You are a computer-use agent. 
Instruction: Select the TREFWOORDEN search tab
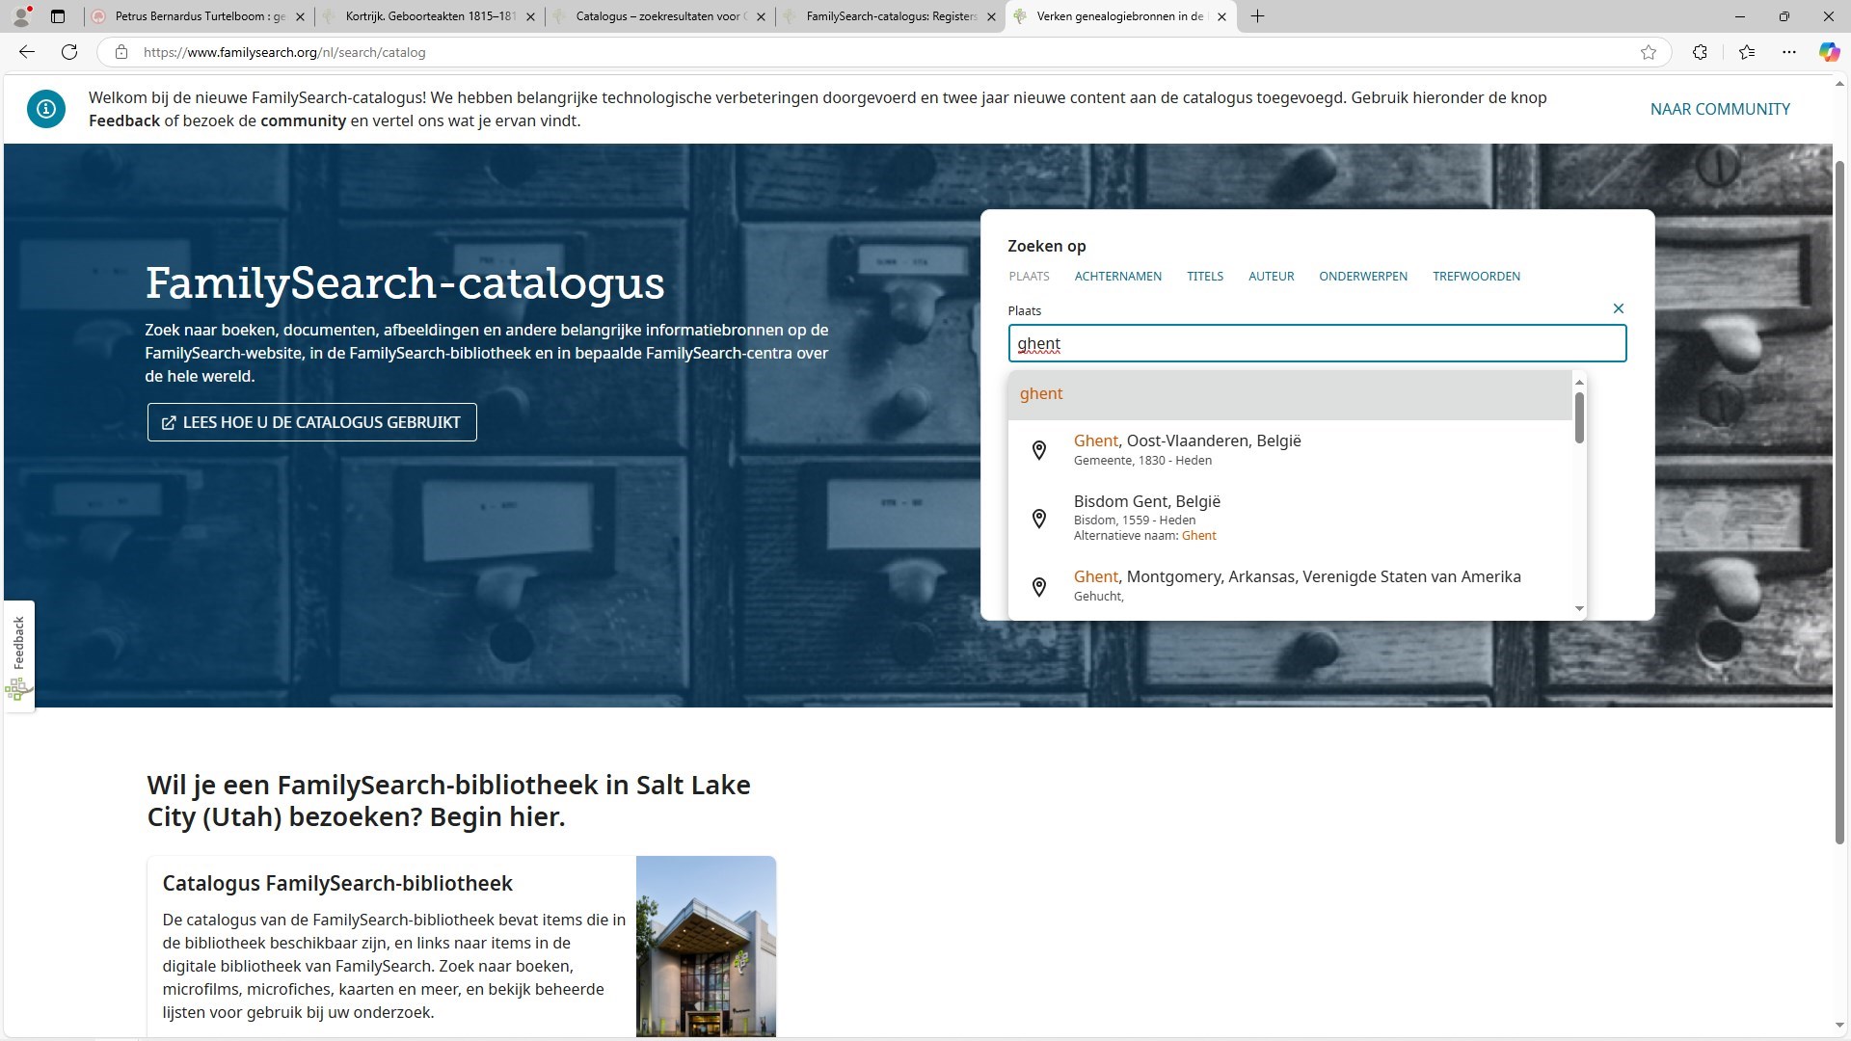(1476, 277)
